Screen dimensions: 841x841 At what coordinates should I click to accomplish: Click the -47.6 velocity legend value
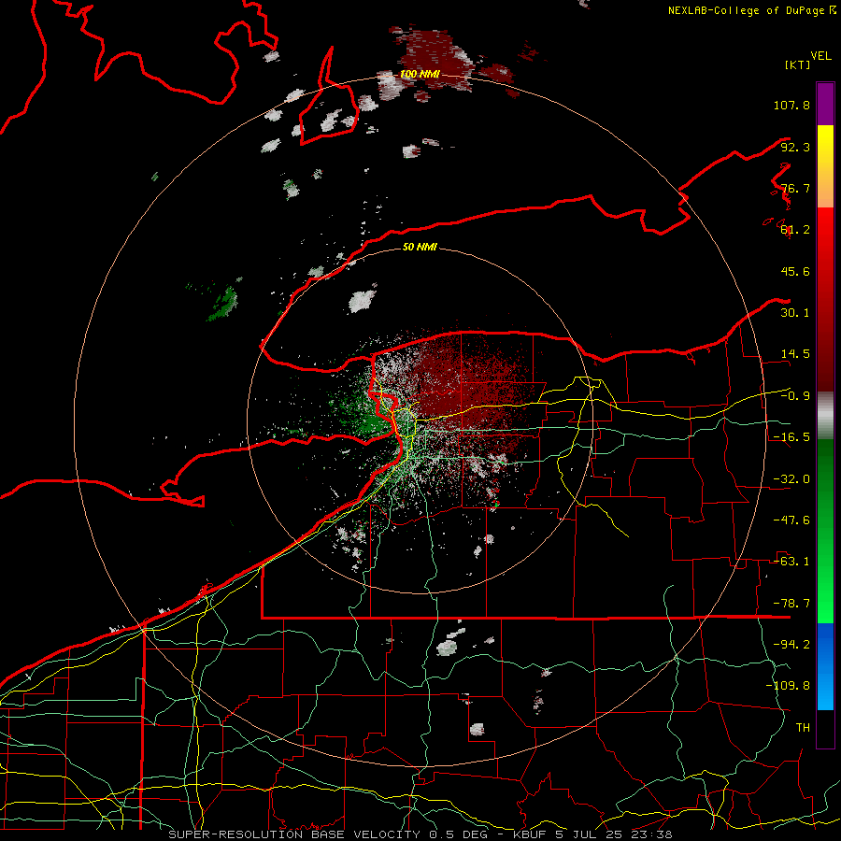pos(791,520)
